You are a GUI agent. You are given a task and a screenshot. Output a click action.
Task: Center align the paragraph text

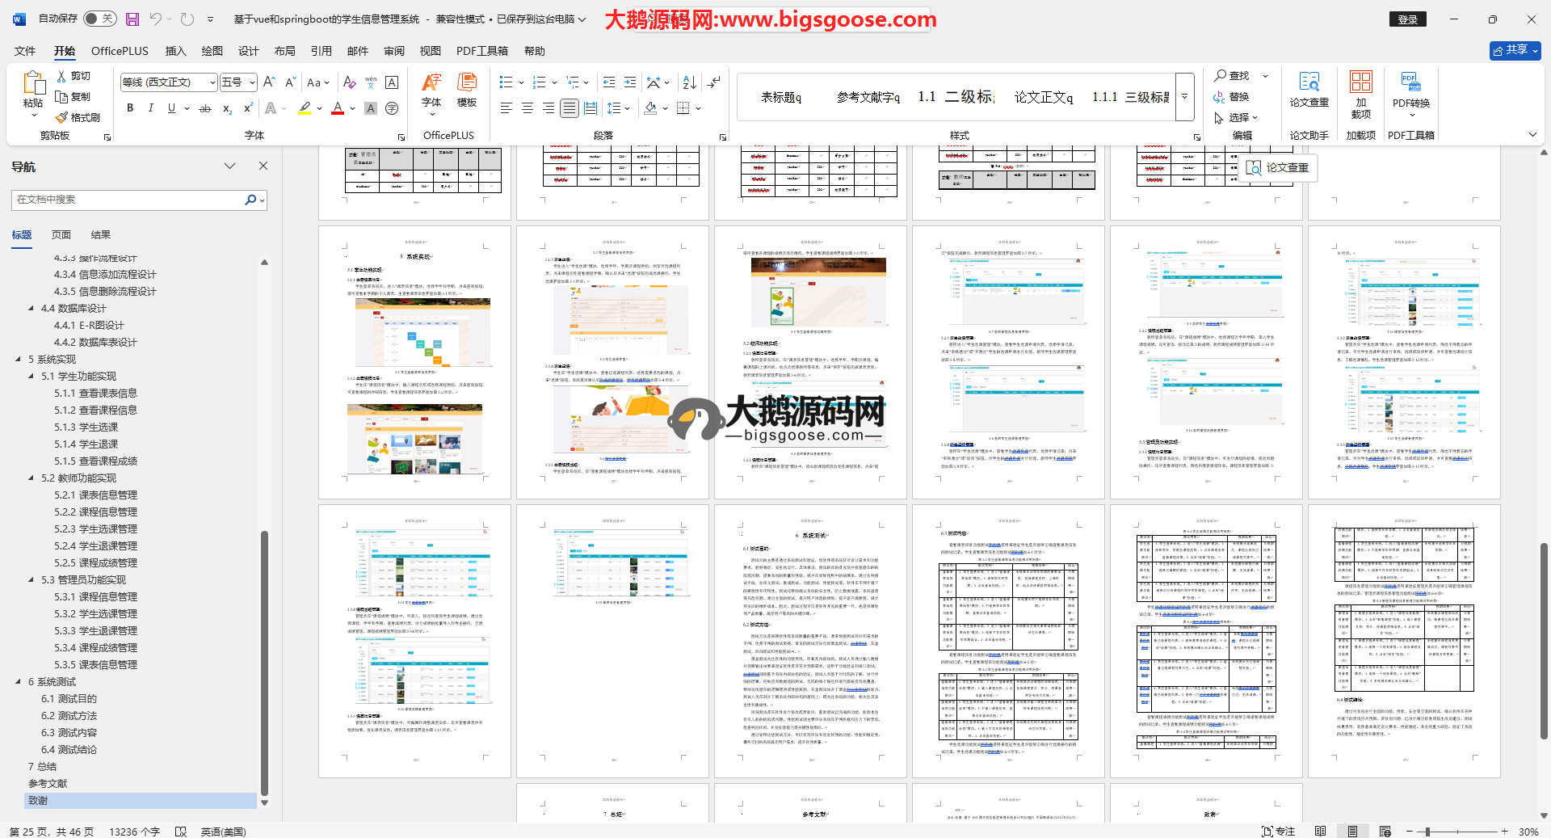click(528, 108)
